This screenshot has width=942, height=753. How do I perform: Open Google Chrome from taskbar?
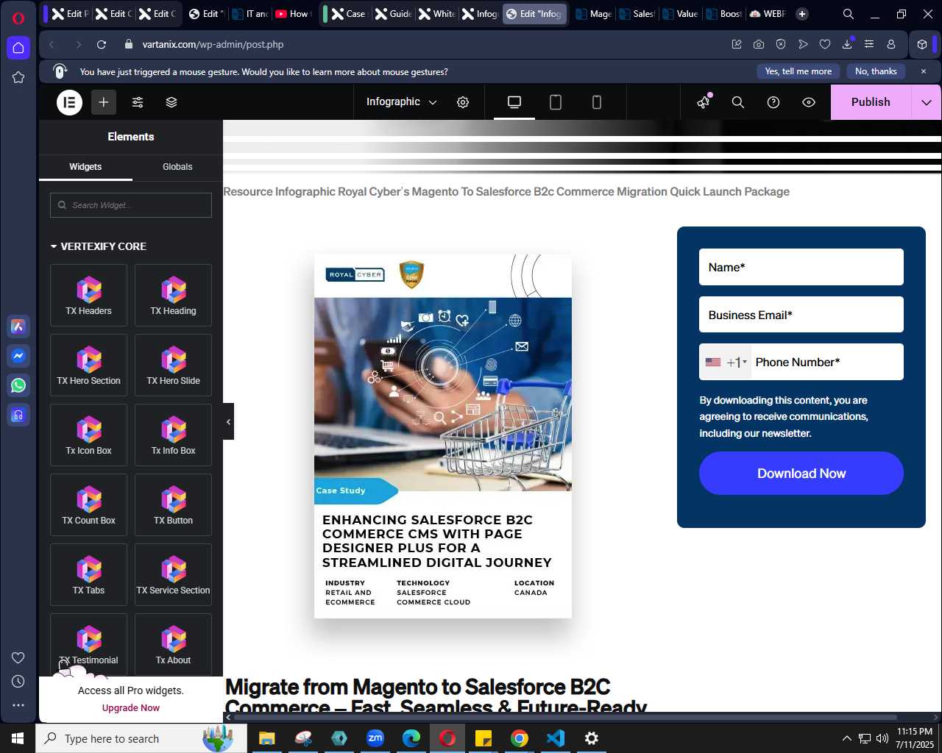point(520,738)
